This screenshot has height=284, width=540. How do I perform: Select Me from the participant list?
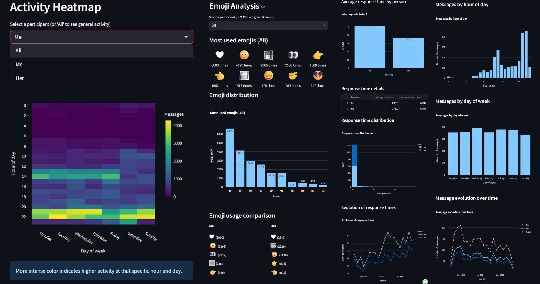click(x=102, y=64)
